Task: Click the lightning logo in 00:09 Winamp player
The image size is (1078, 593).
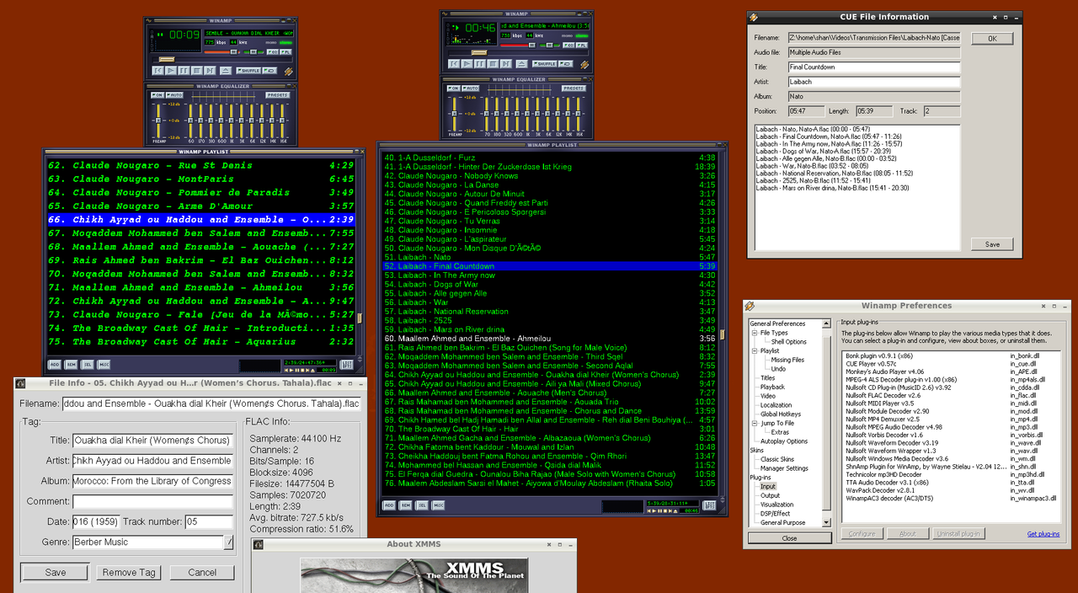Action: (289, 72)
